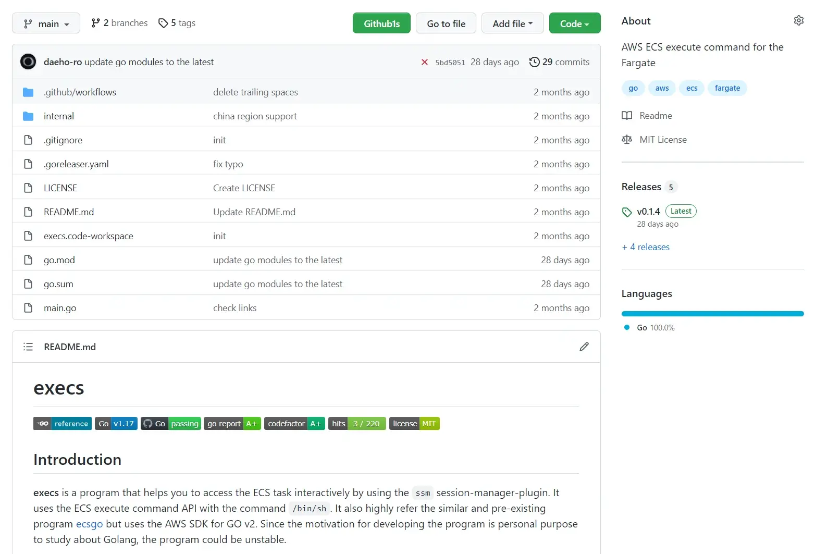Click the About settings gear icon

tap(798, 21)
